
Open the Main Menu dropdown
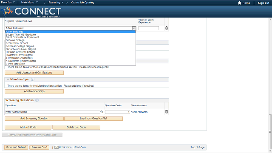(x=29, y=2)
